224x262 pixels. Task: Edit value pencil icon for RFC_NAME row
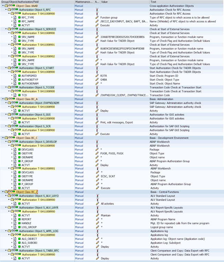tap(97, 21)
